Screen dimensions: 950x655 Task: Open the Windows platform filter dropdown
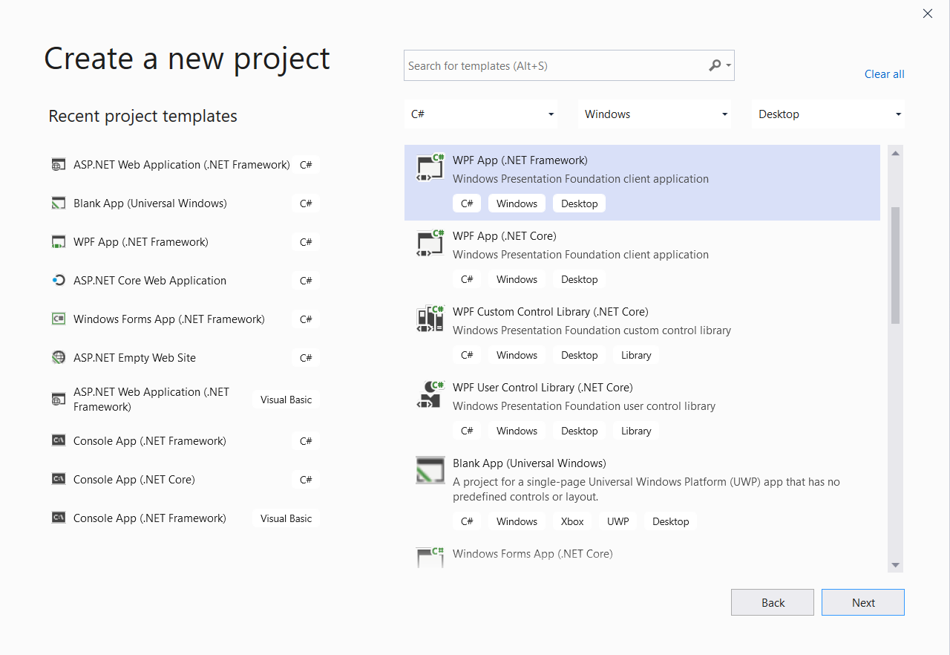click(655, 114)
